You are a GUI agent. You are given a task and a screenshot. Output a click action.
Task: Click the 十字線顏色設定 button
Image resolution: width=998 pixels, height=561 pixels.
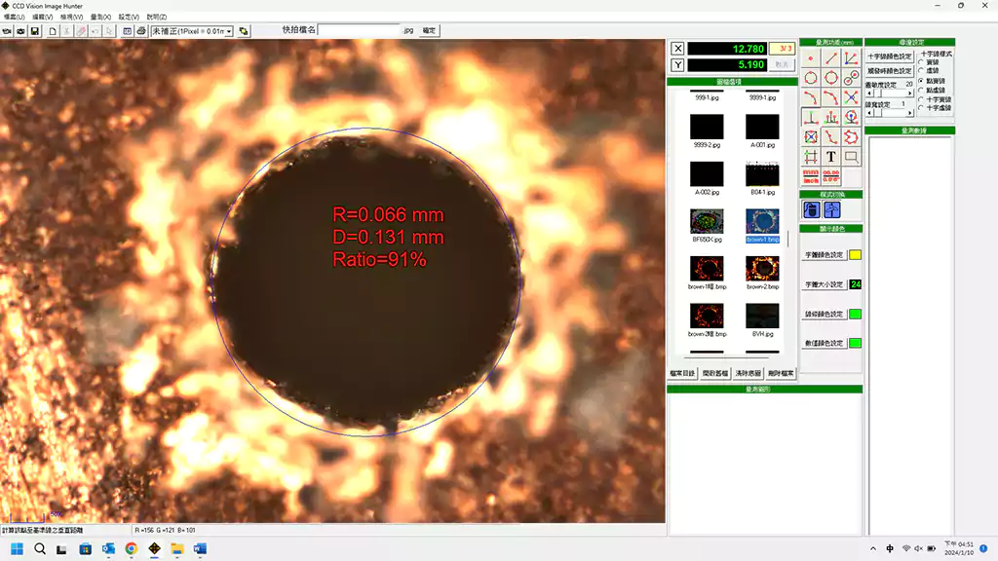890,56
